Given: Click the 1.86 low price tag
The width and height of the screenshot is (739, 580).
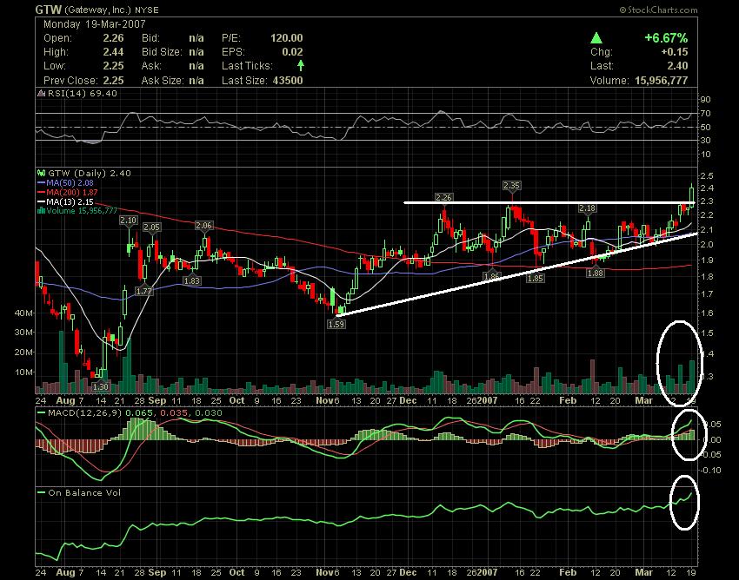Looking at the screenshot, I should click(x=491, y=276).
